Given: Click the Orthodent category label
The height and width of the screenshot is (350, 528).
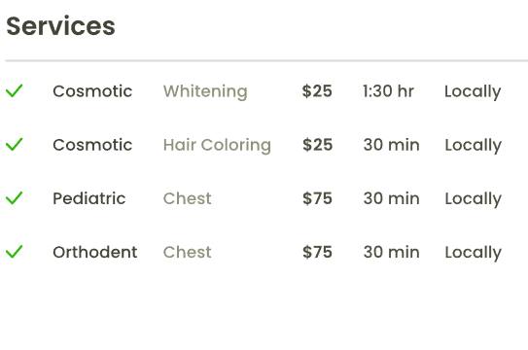Looking at the screenshot, I should pos(95,252).
